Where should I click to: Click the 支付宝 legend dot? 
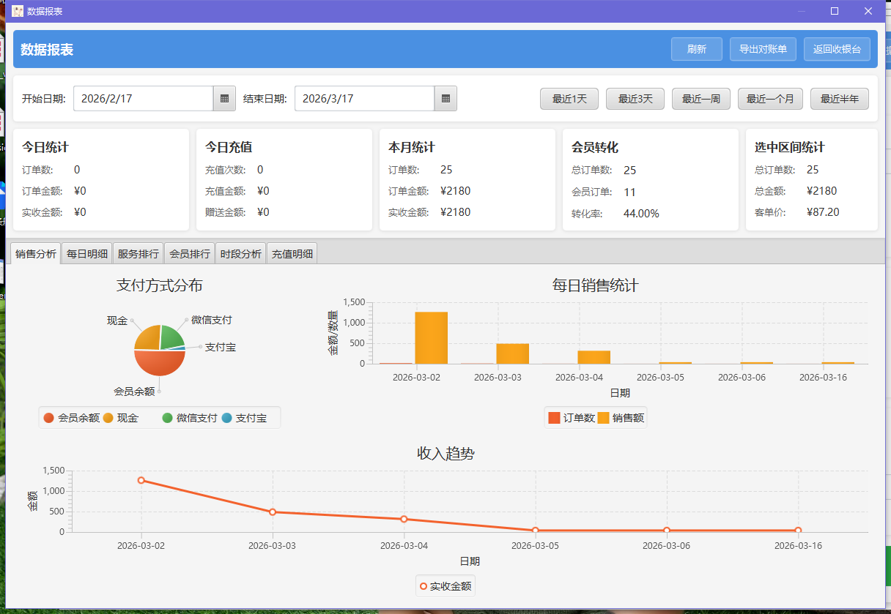pos(226,418)
